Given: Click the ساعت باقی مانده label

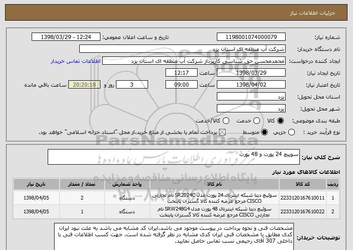Looking at the screenshot, I should click(x=45, y=85).
